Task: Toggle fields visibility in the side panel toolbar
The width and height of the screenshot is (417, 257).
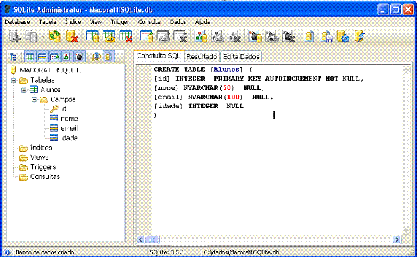Action: pyautogui.click(x=42, y=56)
